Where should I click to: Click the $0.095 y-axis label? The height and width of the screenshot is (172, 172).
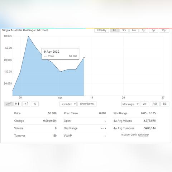coord(8,36)
